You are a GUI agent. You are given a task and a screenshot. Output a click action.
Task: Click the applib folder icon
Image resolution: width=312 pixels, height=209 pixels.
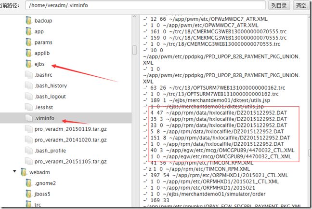tap(29, 53)
